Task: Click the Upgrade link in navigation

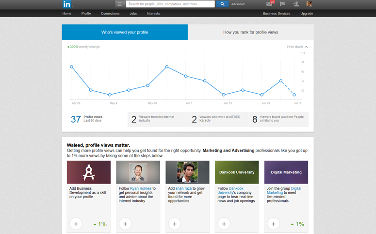Action: tap(306, 14)
